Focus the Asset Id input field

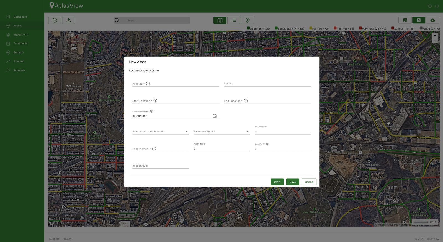[x=176, y=83]
